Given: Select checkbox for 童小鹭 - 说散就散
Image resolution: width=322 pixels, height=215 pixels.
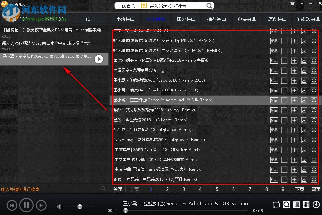Looking at the screenshot, I should [x=284, y=81].
